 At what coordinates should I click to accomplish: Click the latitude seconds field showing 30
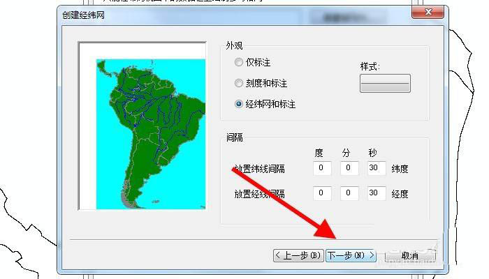pos(377,168)
